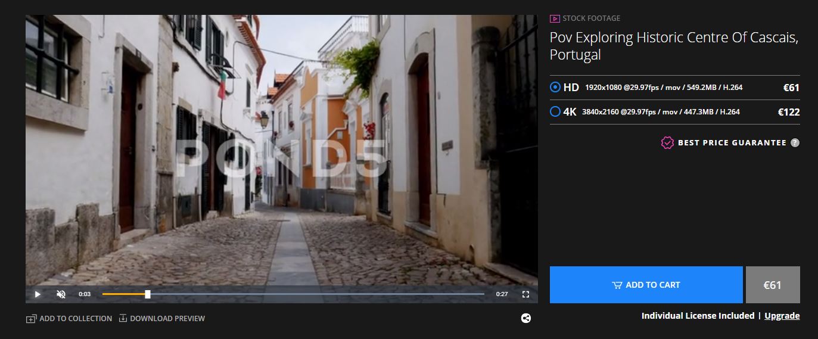Screen dimensions: 818x339
Task: Select the 4K format radio button
Action: click(555, 111)
